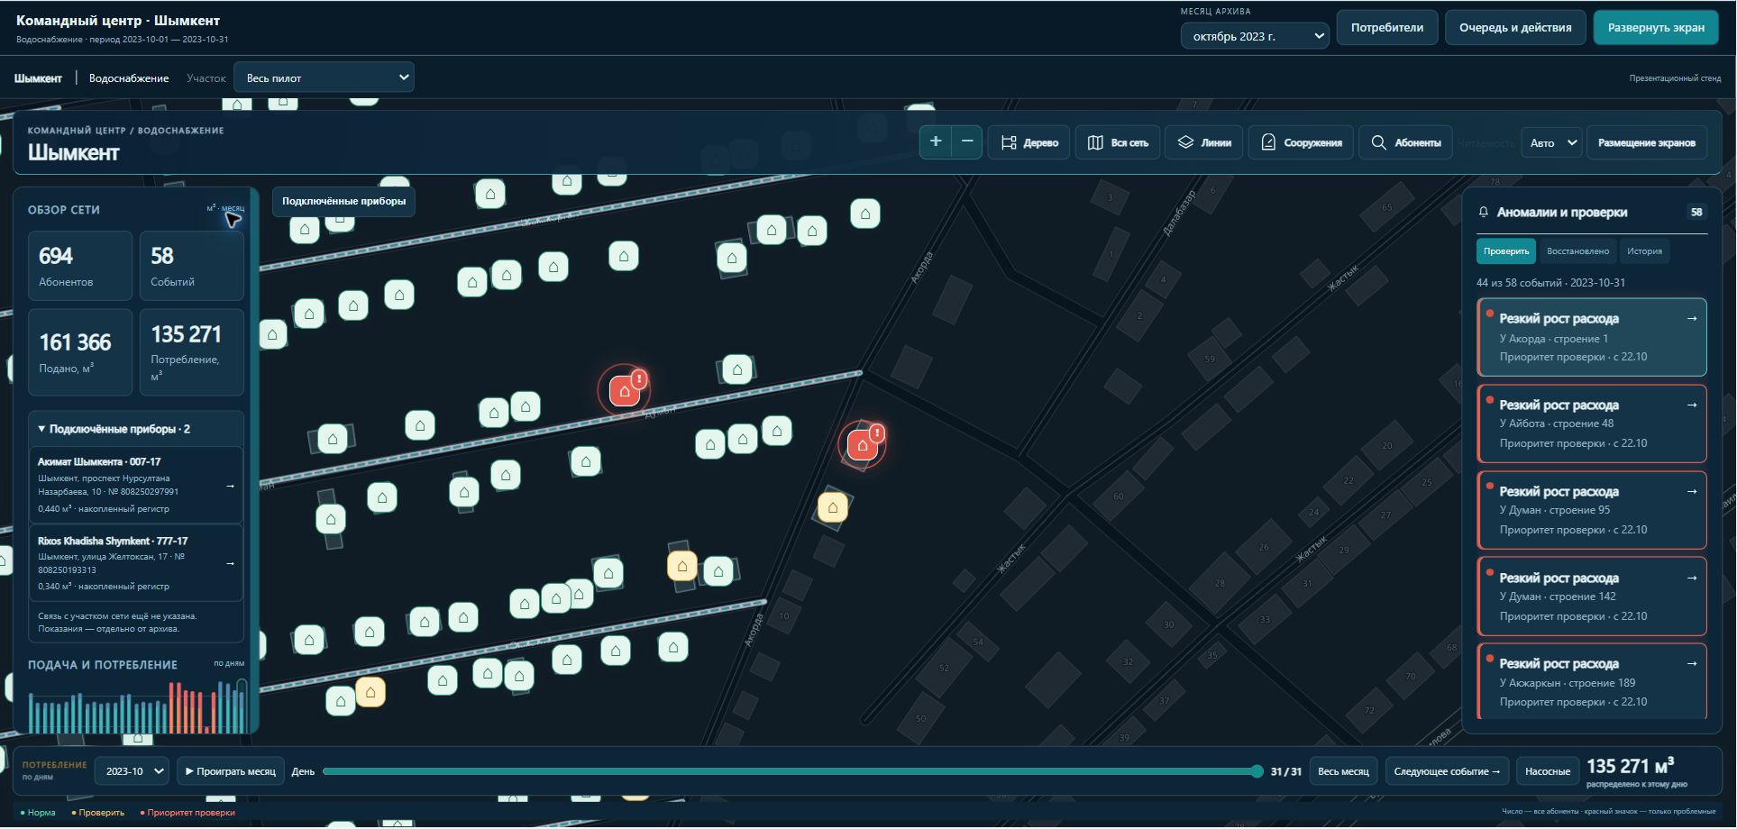The width and height of the screenshot is (1737, 829).
Task: Click red alert house marker near Акорда street
Action: pyautogui.click(x=863, y=444)
